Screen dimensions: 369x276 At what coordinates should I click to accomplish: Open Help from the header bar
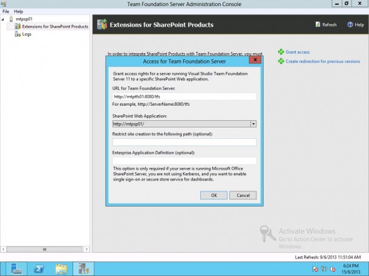pyautogui.click(x=359, y=25)
